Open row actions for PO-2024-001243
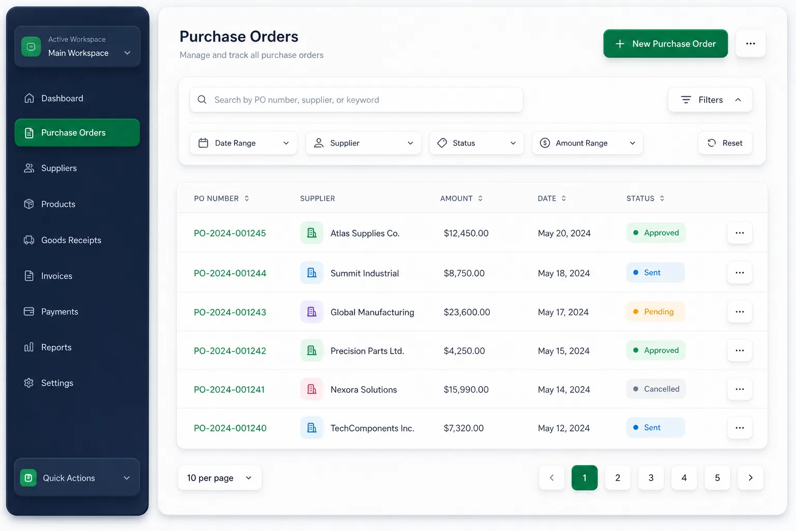Viewport: 796px width, 531px height. [x=740, y=312]
